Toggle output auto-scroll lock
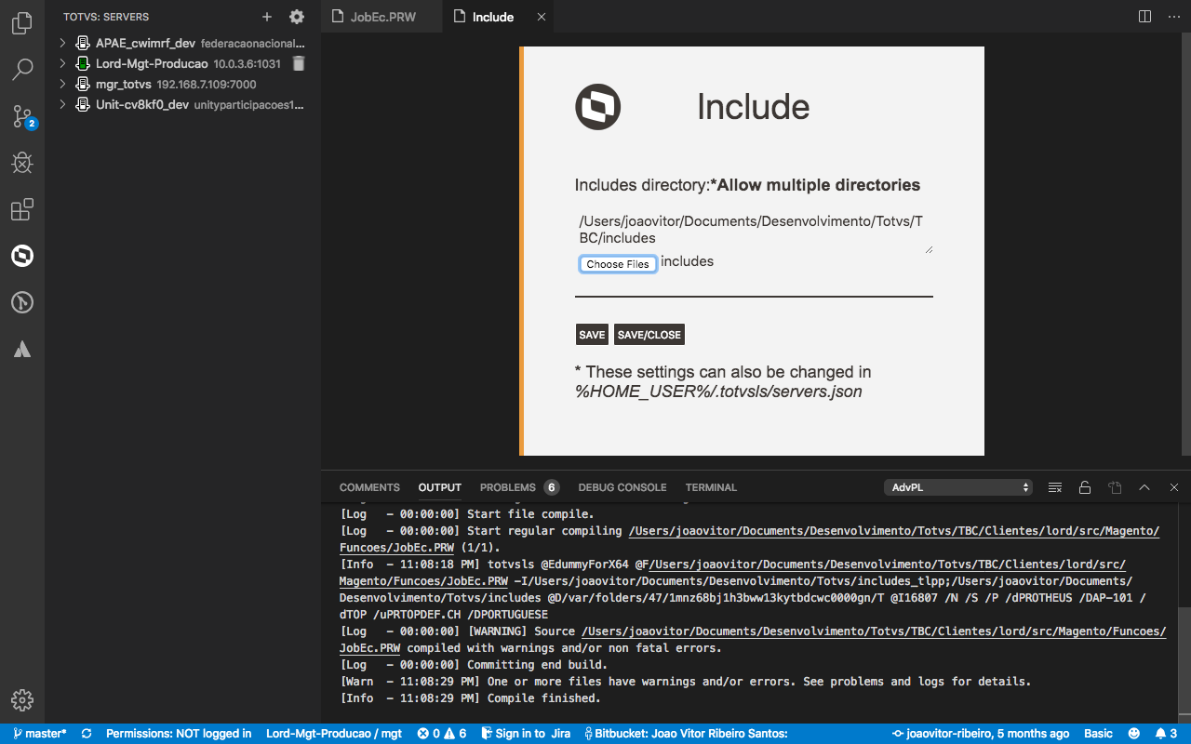 point(1085,486)
